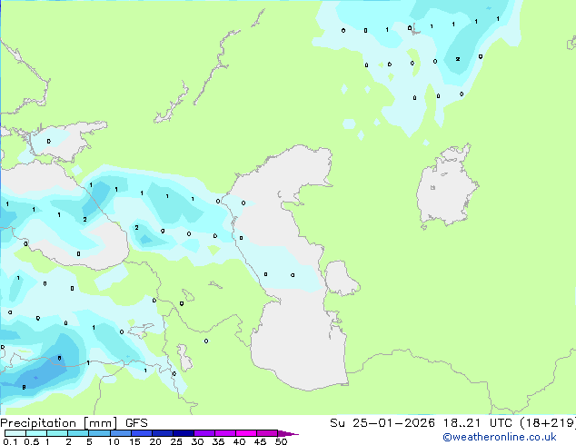The width and height of the screenshot is (576, 445).
Task: Click the '30' legend scale label
Action: (x=197, y=441)
